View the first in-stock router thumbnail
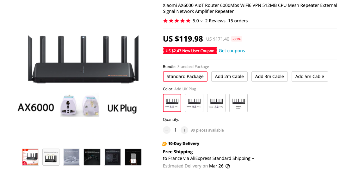 click(x=30, y=157)
